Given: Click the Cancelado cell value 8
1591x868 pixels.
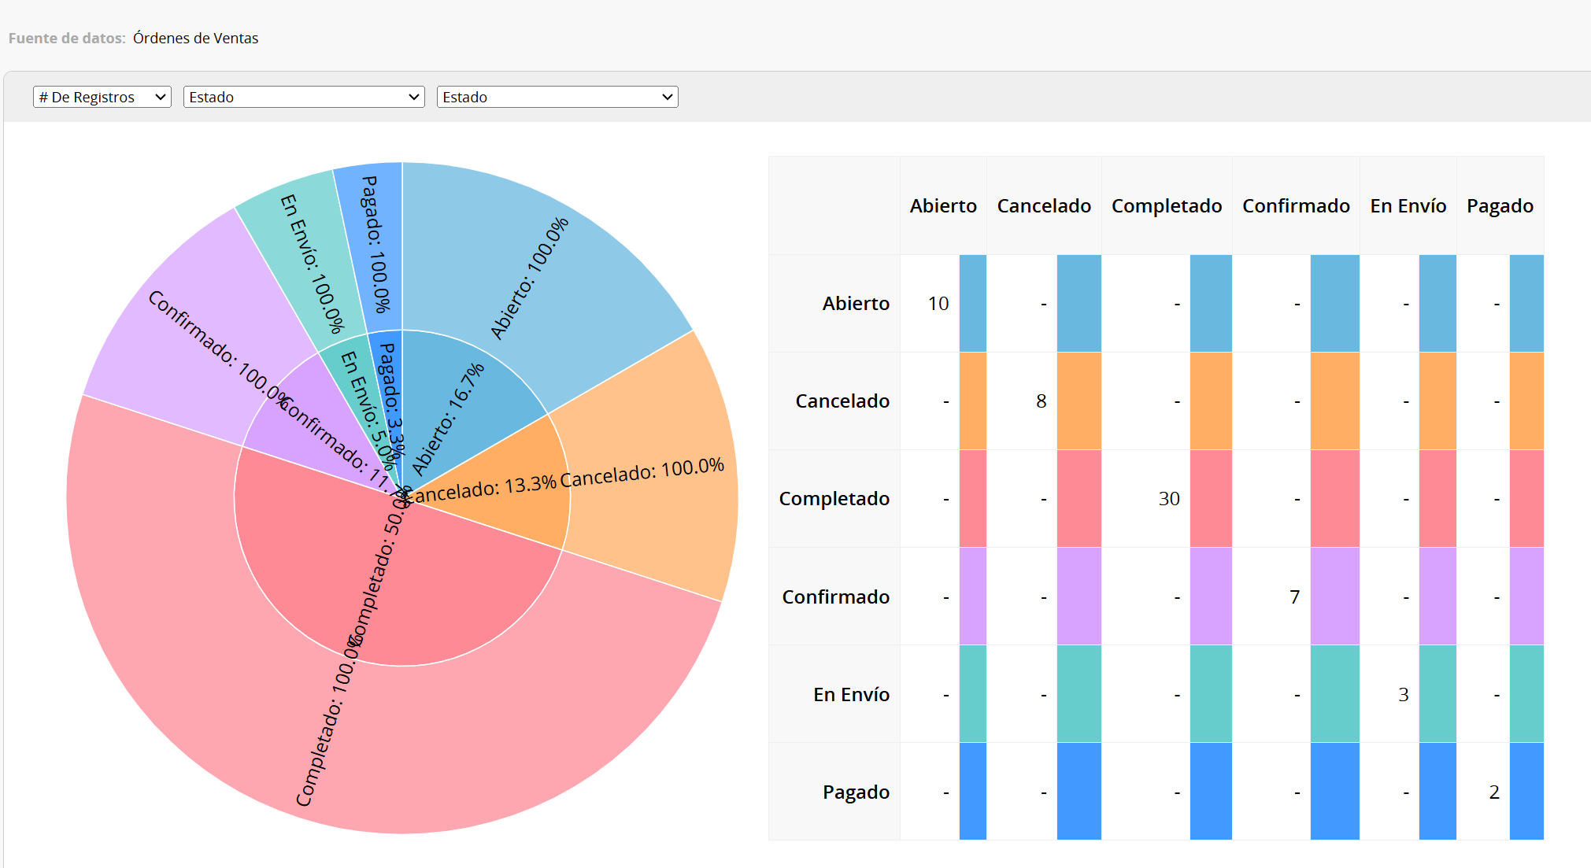Looking at the screenshot, I should tap(1042, 401).
